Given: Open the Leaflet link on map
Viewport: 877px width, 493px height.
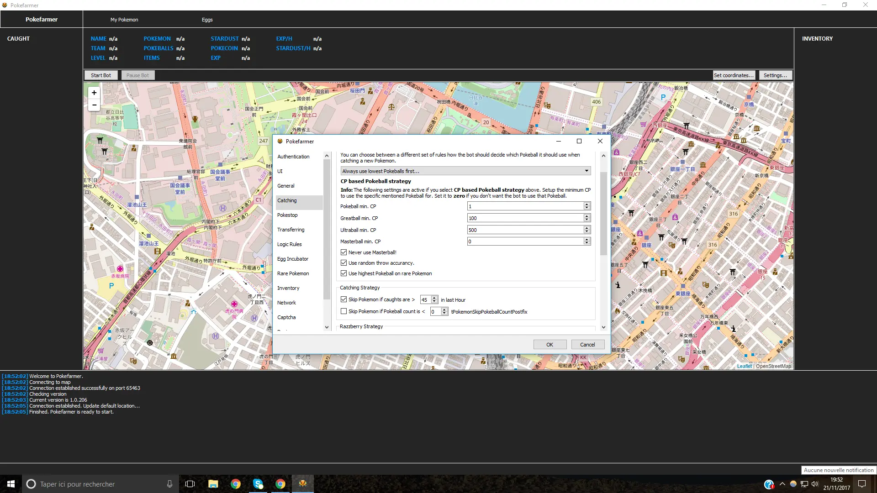Looking at the screenshot, I should [744, 366].
